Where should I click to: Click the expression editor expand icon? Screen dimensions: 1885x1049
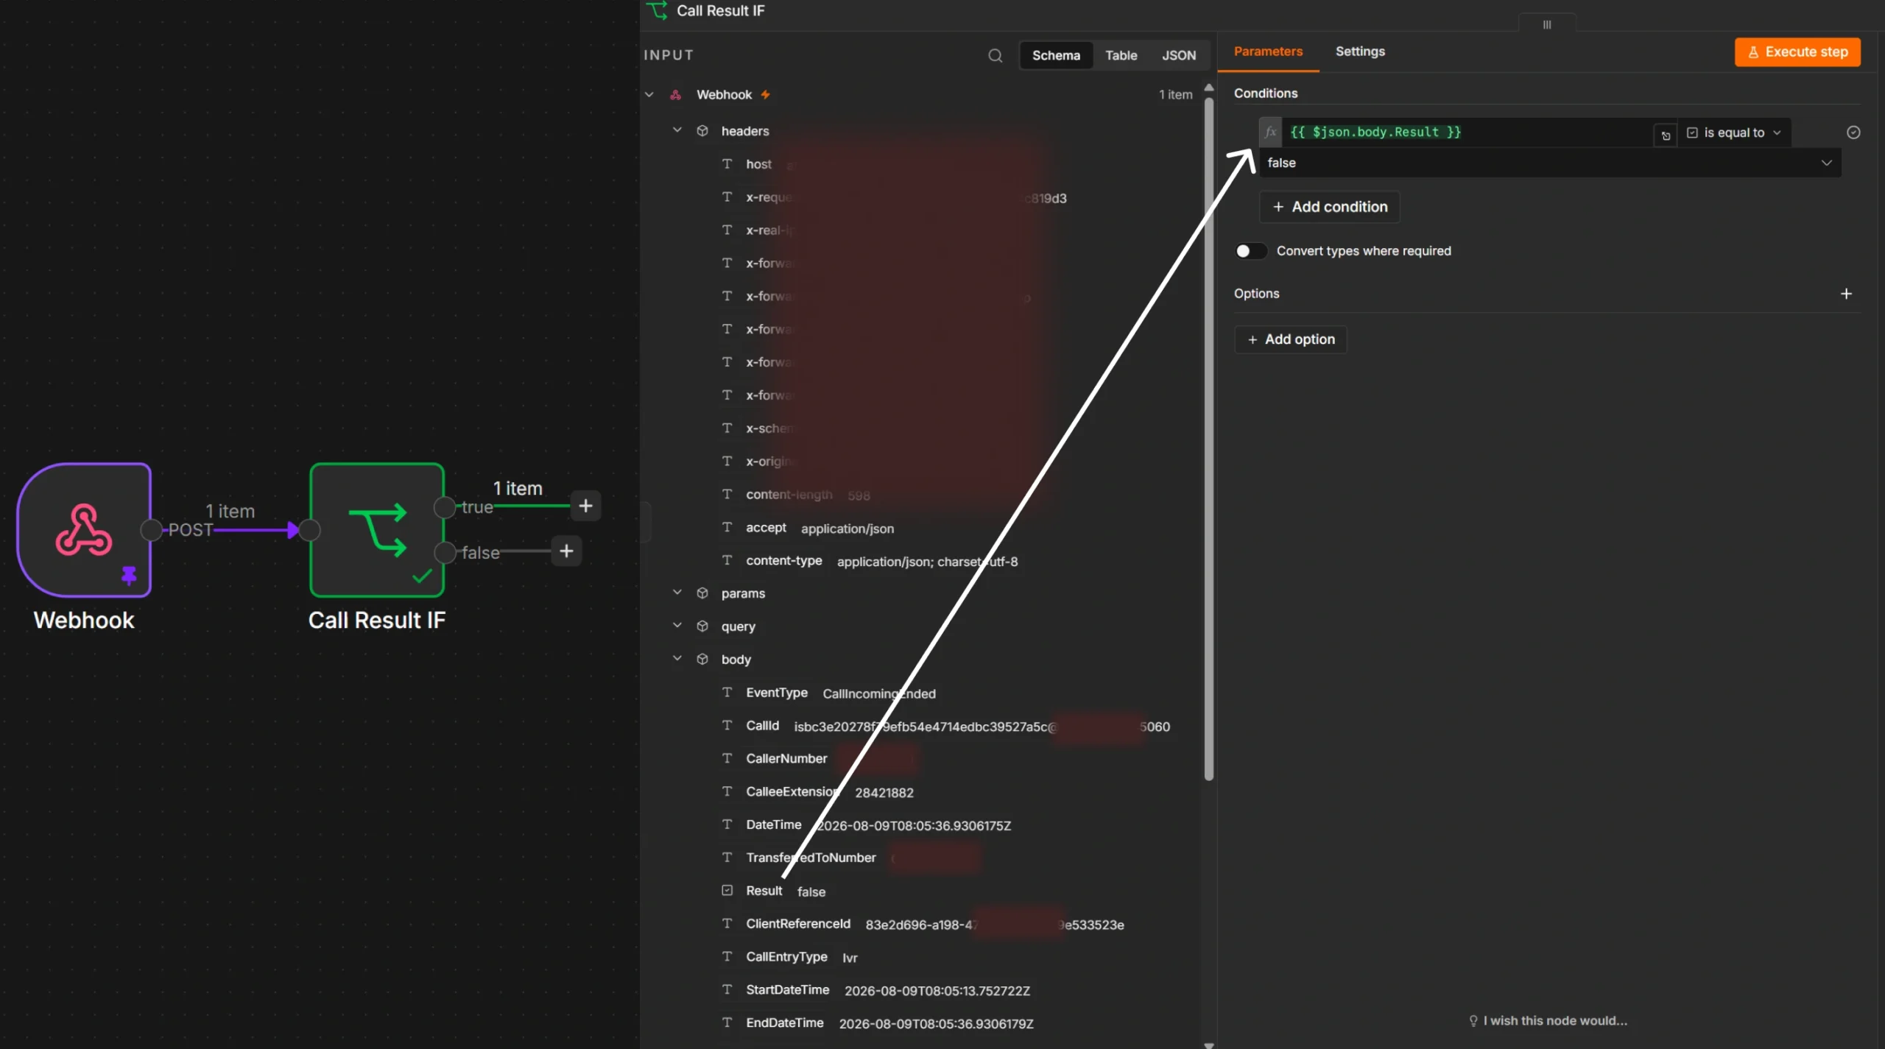click(x=1666, y=135)
